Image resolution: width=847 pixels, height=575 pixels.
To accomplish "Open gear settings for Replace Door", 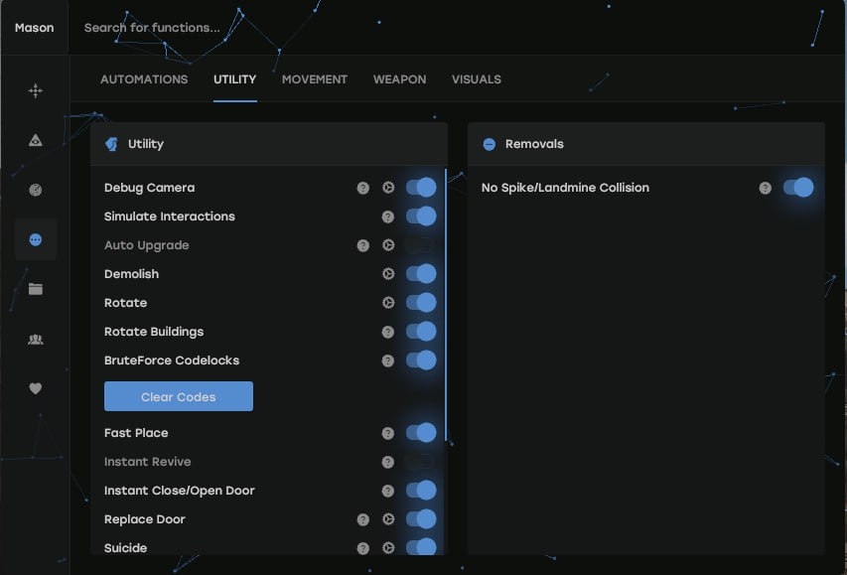I will click(x=388, y=519).
